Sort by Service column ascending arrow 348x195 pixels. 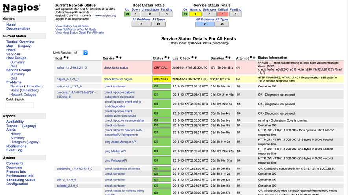(117, 58)
